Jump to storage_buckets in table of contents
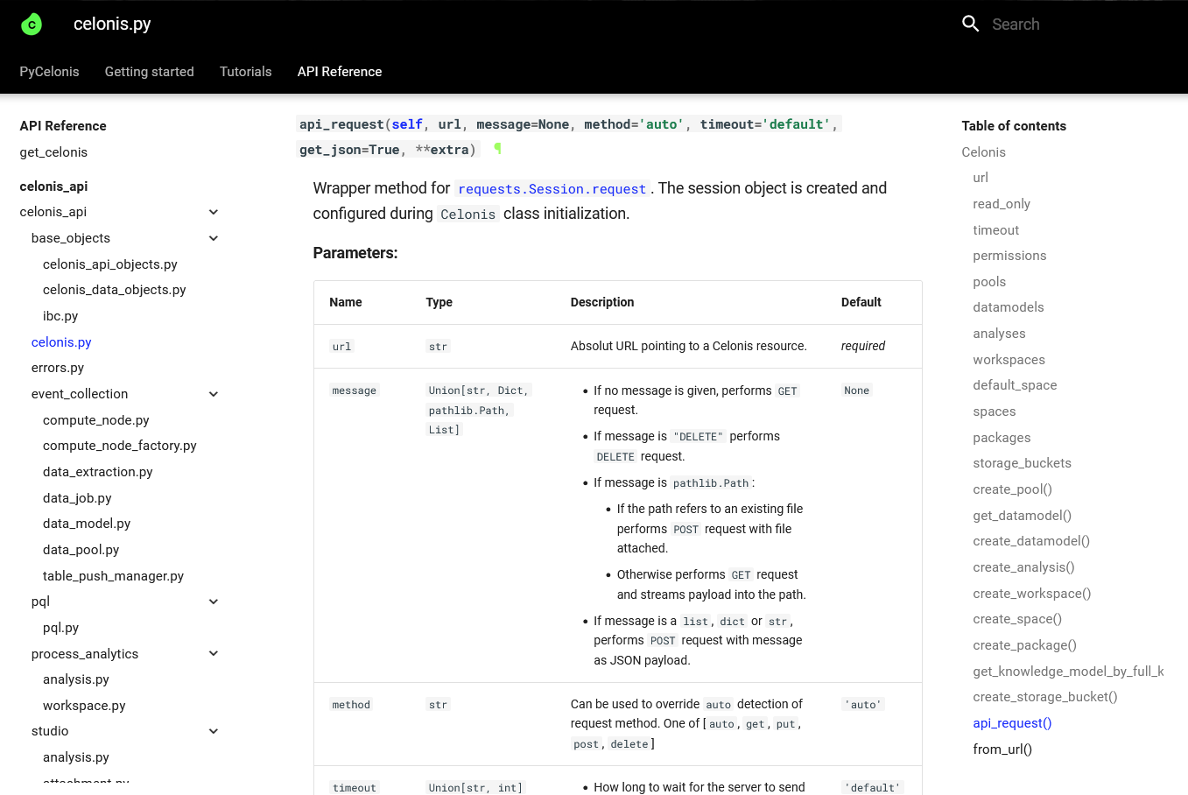Image resolution: width=1188 pixels, height=795 pixels. (1023, 463)
